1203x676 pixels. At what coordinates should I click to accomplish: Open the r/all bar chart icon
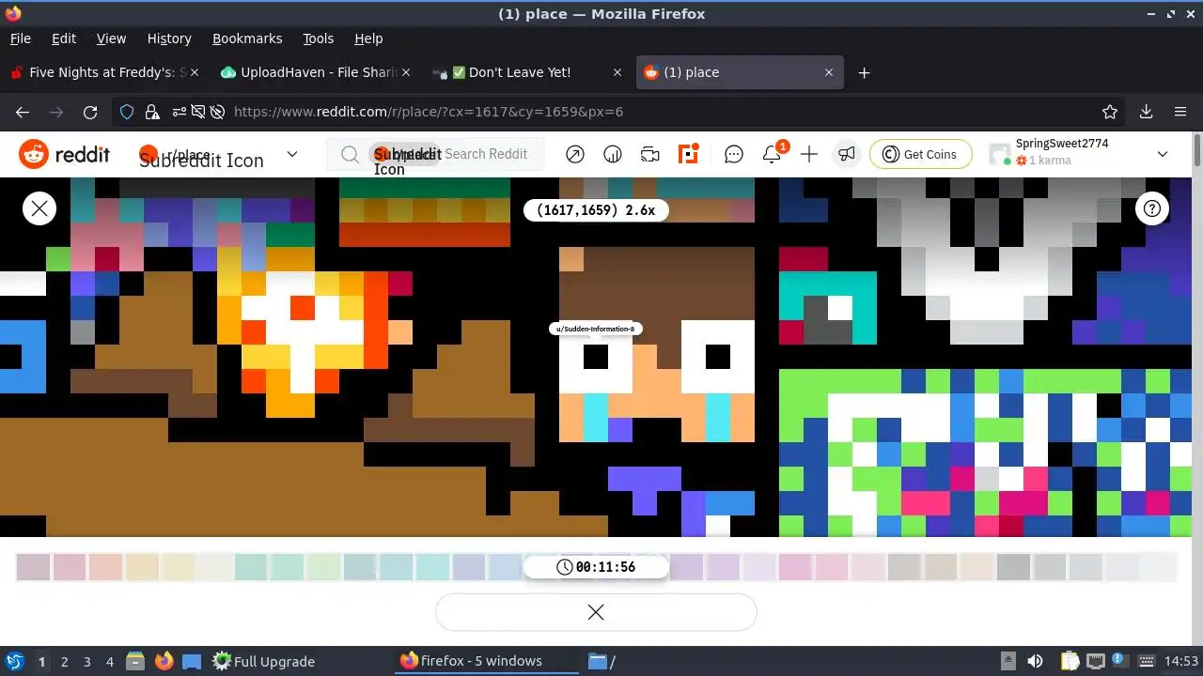(x=613, y=155)
